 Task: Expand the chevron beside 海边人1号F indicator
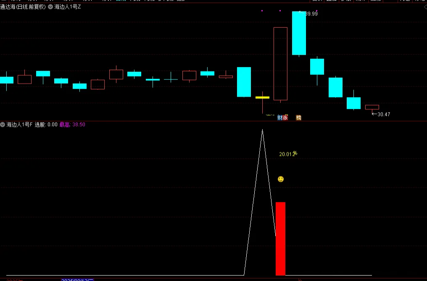(3, 124)
